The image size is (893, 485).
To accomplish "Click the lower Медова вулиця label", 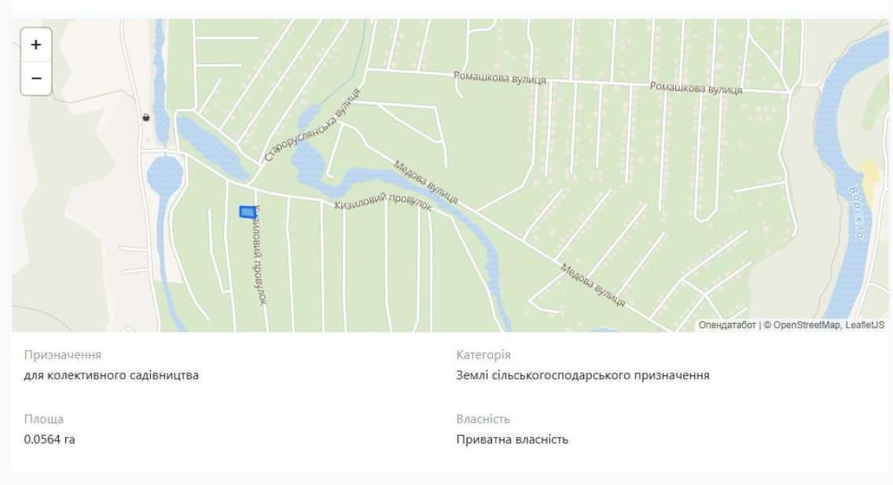I will click(592, 285).
